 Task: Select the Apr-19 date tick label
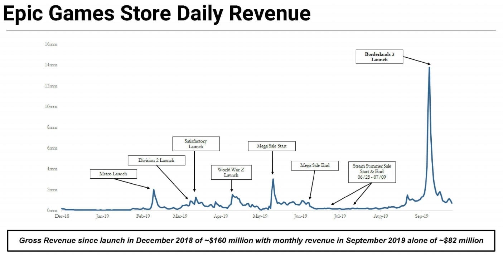[221, 216]
